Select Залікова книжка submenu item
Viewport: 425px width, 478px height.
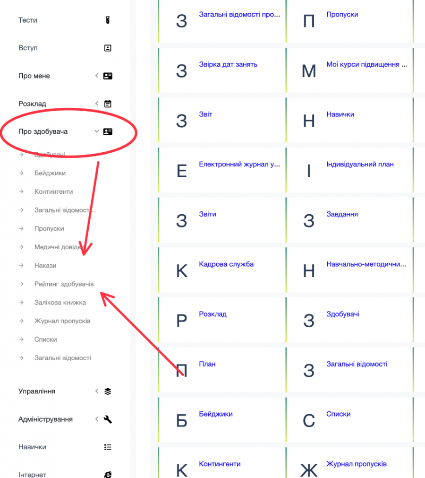click(x=60, y=303)
